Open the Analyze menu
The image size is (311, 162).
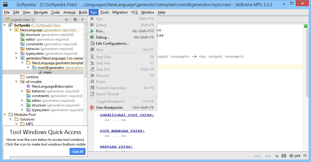(69, 12)
